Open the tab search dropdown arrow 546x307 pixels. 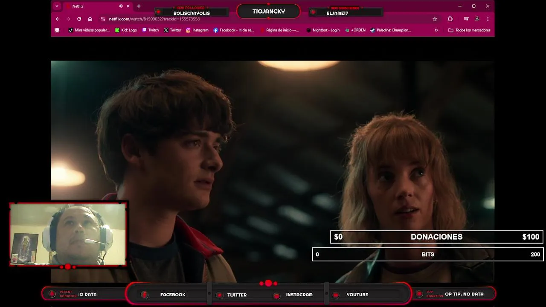click(x=57, y=6)
